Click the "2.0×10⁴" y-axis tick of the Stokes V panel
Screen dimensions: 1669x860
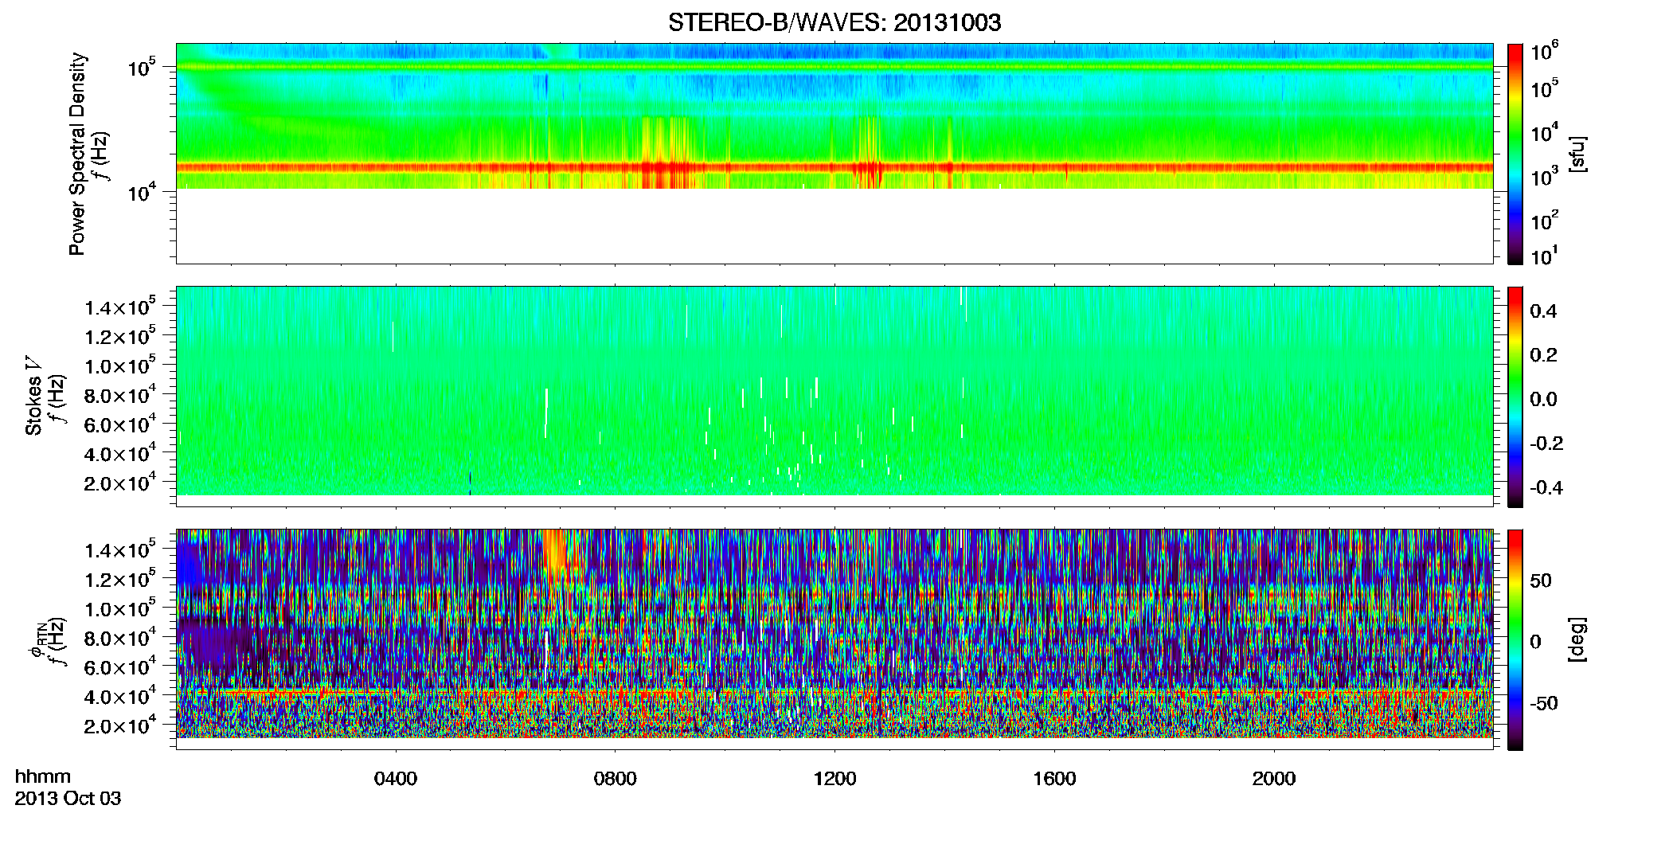pyautogui.click(x=120, y=483)
